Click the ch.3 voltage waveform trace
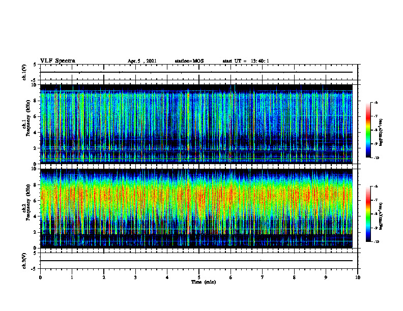 click(196, 261)
